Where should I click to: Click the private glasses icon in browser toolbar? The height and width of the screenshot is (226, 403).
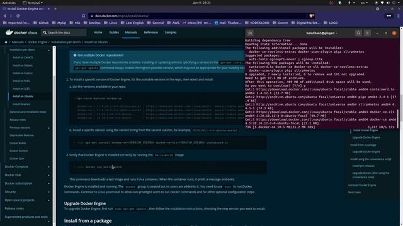[389, 16]
